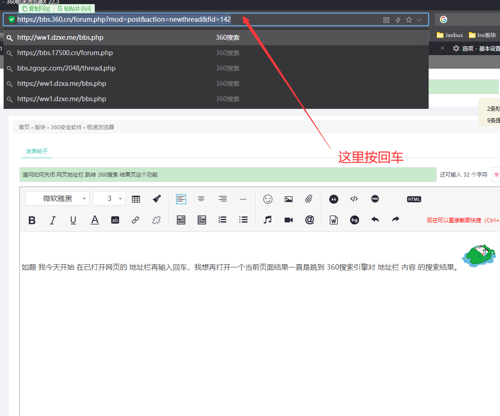Click the clear formatting brush icon
Screen dimensions: 500x416
coord(157,199)
